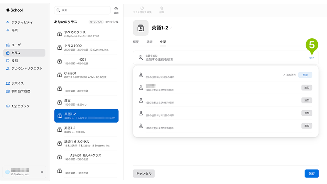Select すべてのクラス in class list

[86, 34]
